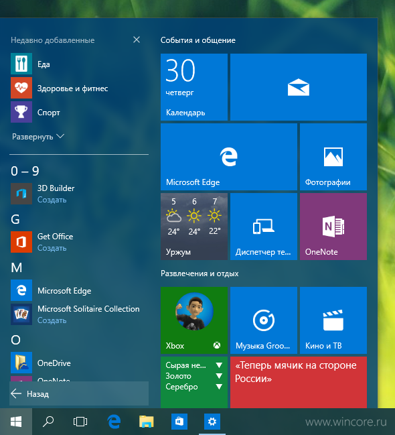
Task: Launch the Microsoft Edge tile
Action: pos(229,157)
